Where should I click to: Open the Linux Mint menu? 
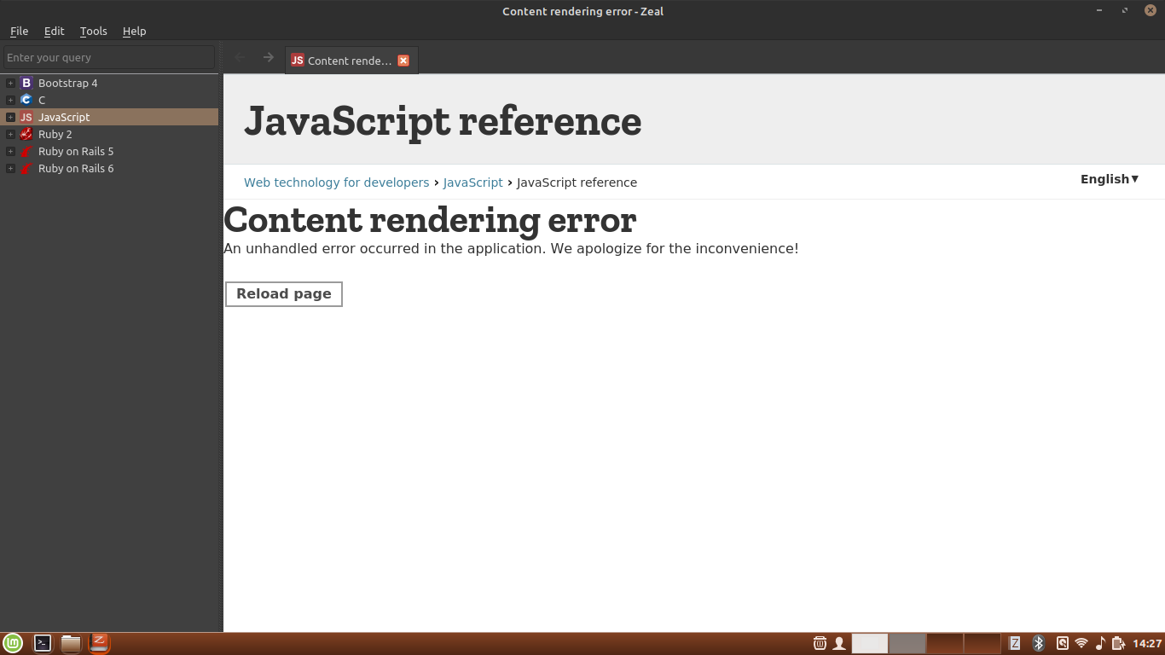click(13, 643)
